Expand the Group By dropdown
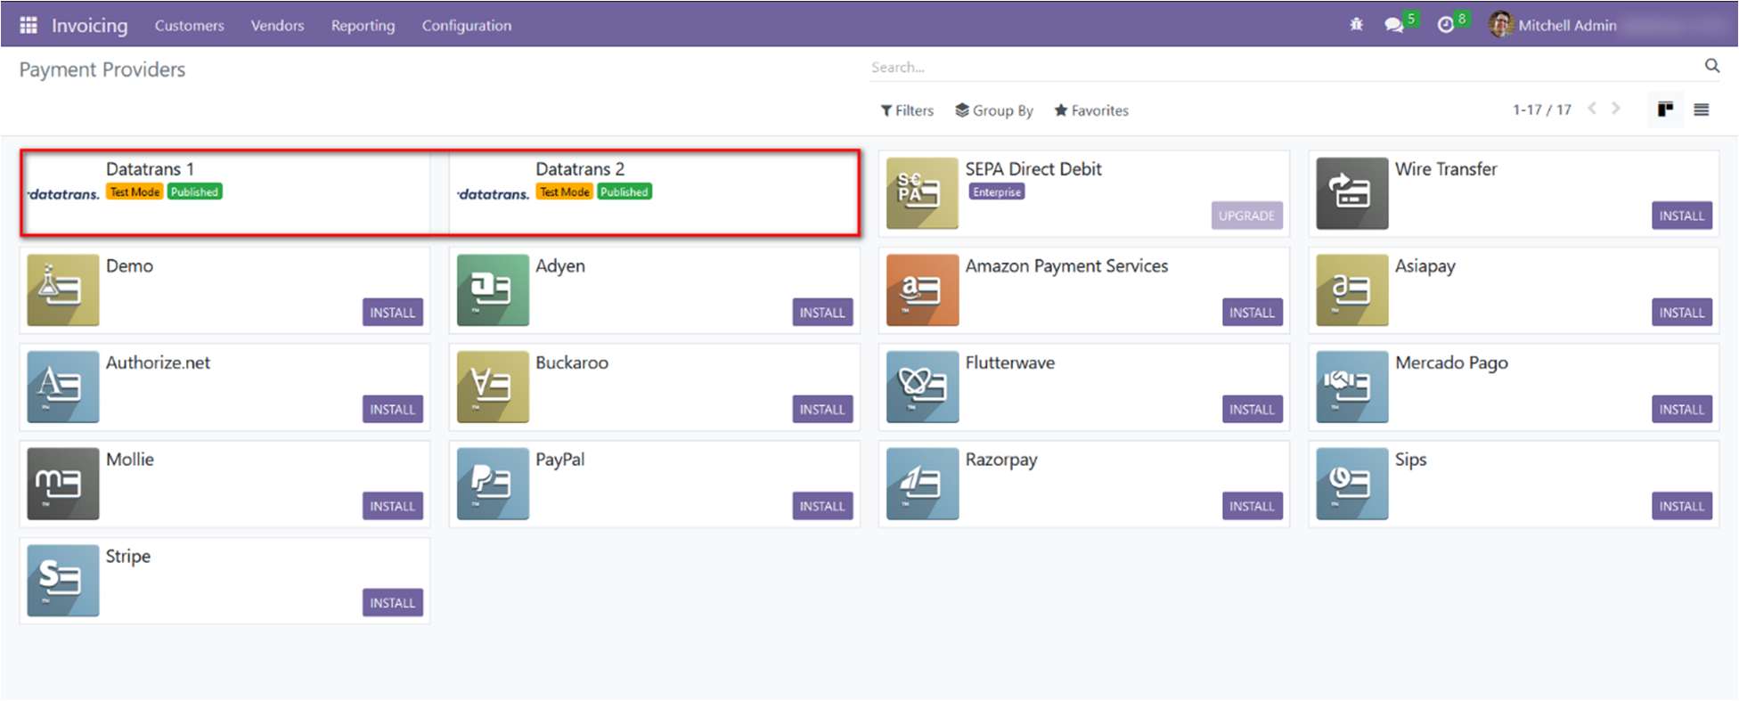The image size is (1739, 701). (993, 110)
